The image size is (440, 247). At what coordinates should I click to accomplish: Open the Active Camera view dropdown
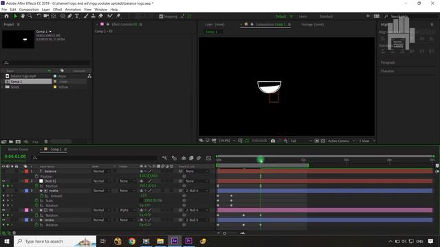[x=341, y=141]
